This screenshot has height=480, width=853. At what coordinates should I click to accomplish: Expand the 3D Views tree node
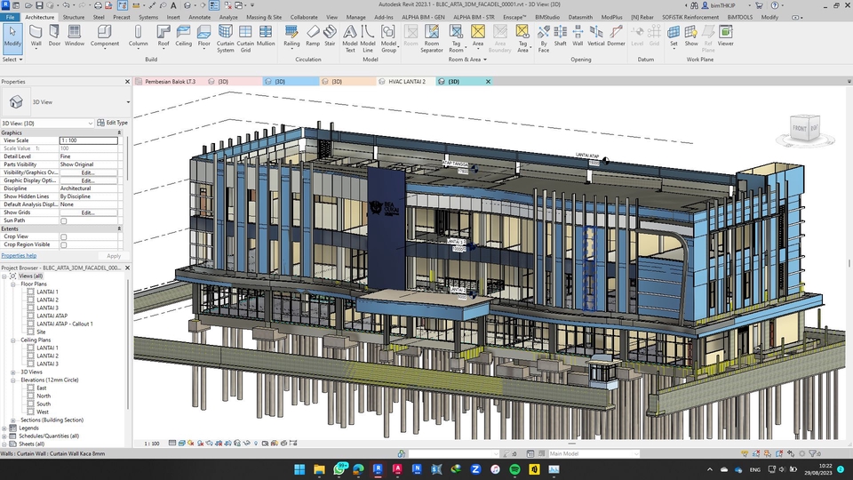(13, 372)
